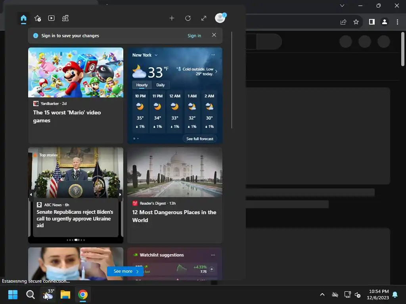
Task: Open the widgets Home feed icon
Action: coord(23,18)
